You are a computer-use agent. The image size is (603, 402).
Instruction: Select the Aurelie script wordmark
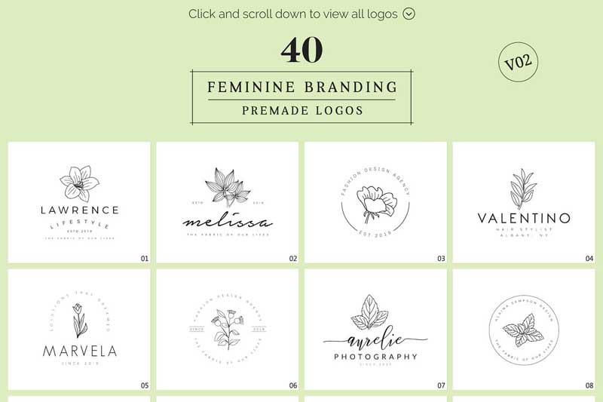click(x=375, y=339)
